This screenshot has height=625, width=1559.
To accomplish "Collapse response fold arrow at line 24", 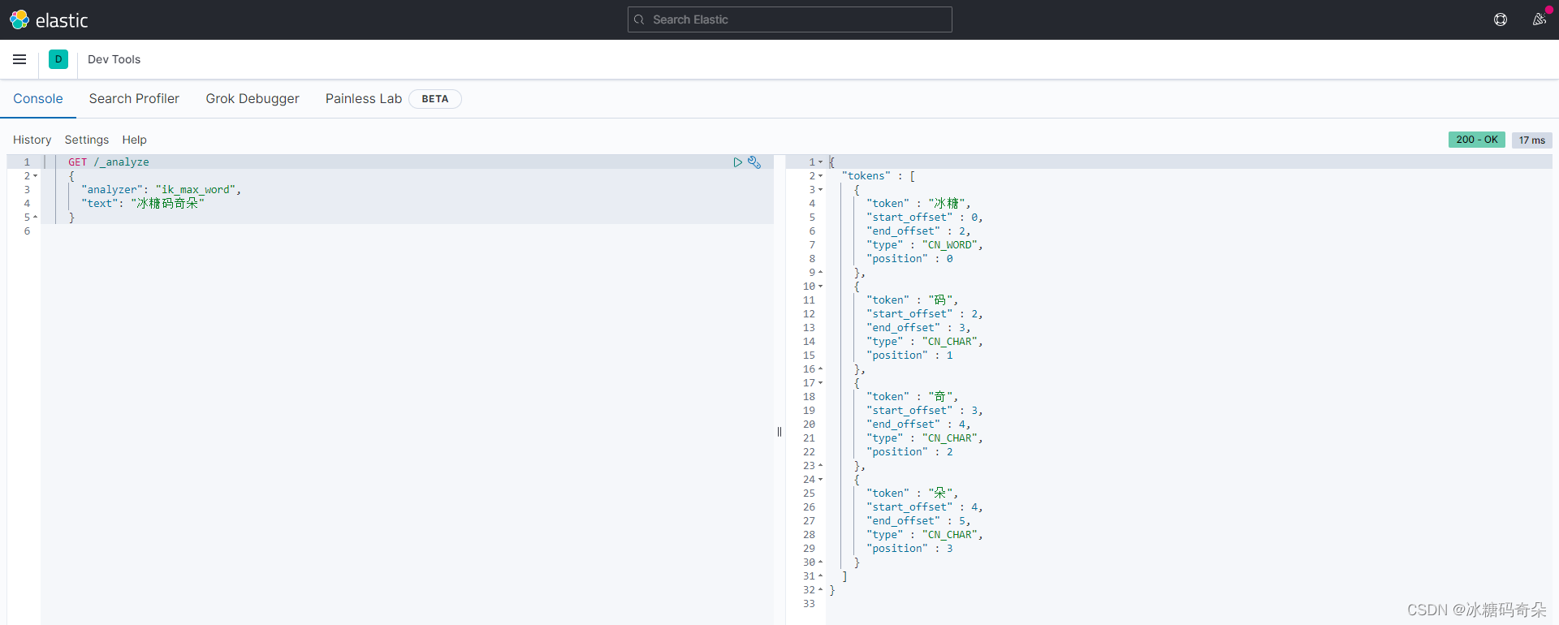I will (x=820, y=480).
